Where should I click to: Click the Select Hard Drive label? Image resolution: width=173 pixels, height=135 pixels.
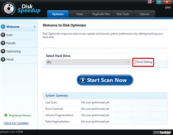pyautogui.click(x=58, y=56)
